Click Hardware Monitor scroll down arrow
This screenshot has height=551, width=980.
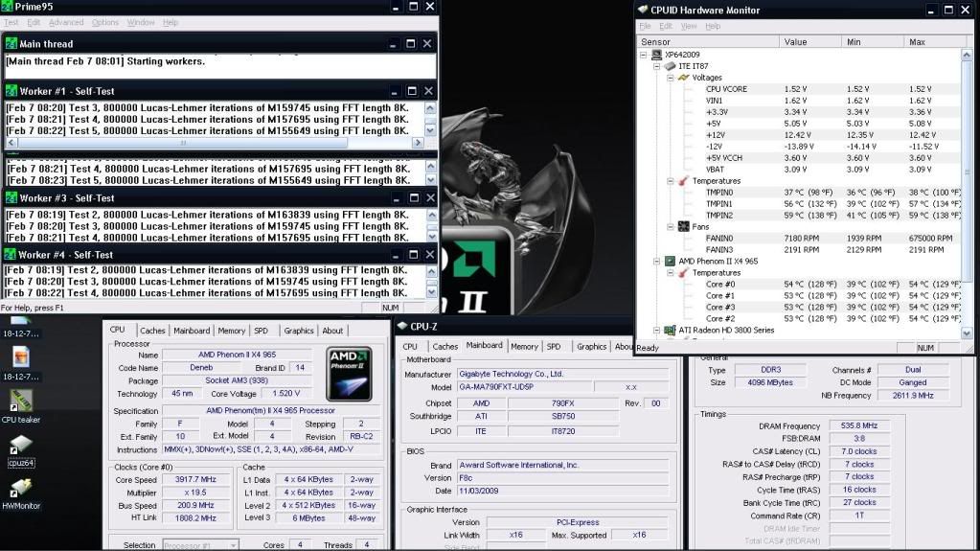click(x=966, y=333)
